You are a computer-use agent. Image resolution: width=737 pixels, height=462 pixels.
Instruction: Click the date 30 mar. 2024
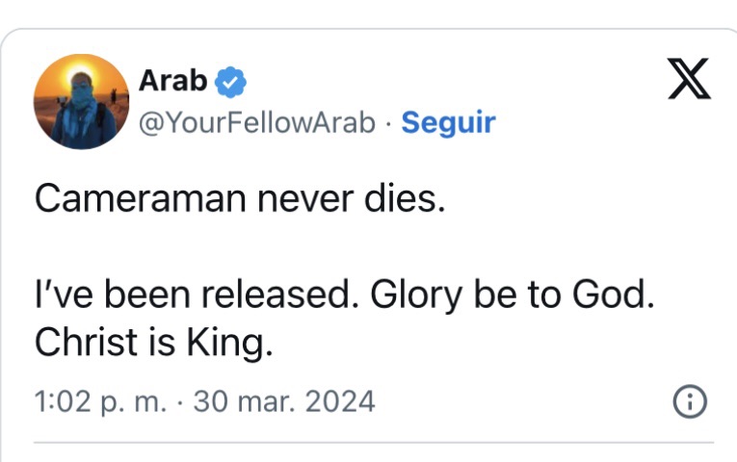[x=284, y=400]
